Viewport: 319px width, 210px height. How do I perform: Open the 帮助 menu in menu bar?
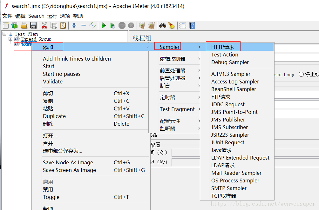pyautogui.click(x=78, y=16)
